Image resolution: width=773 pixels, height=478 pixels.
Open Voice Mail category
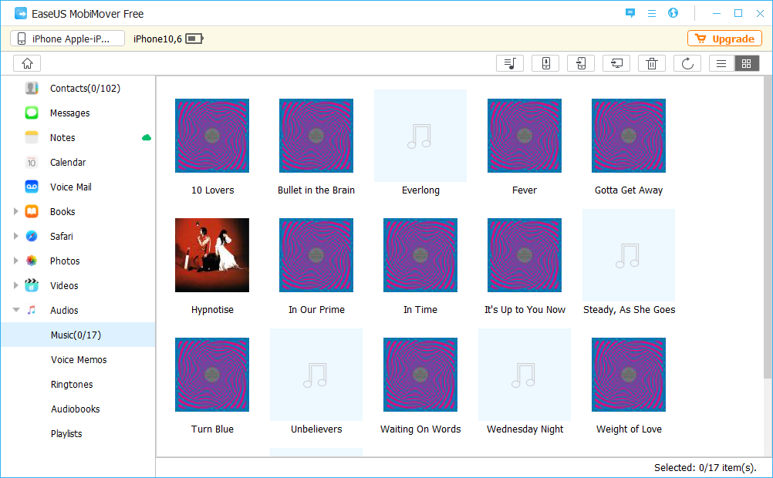pyautogui.click(x=70, y=187)
